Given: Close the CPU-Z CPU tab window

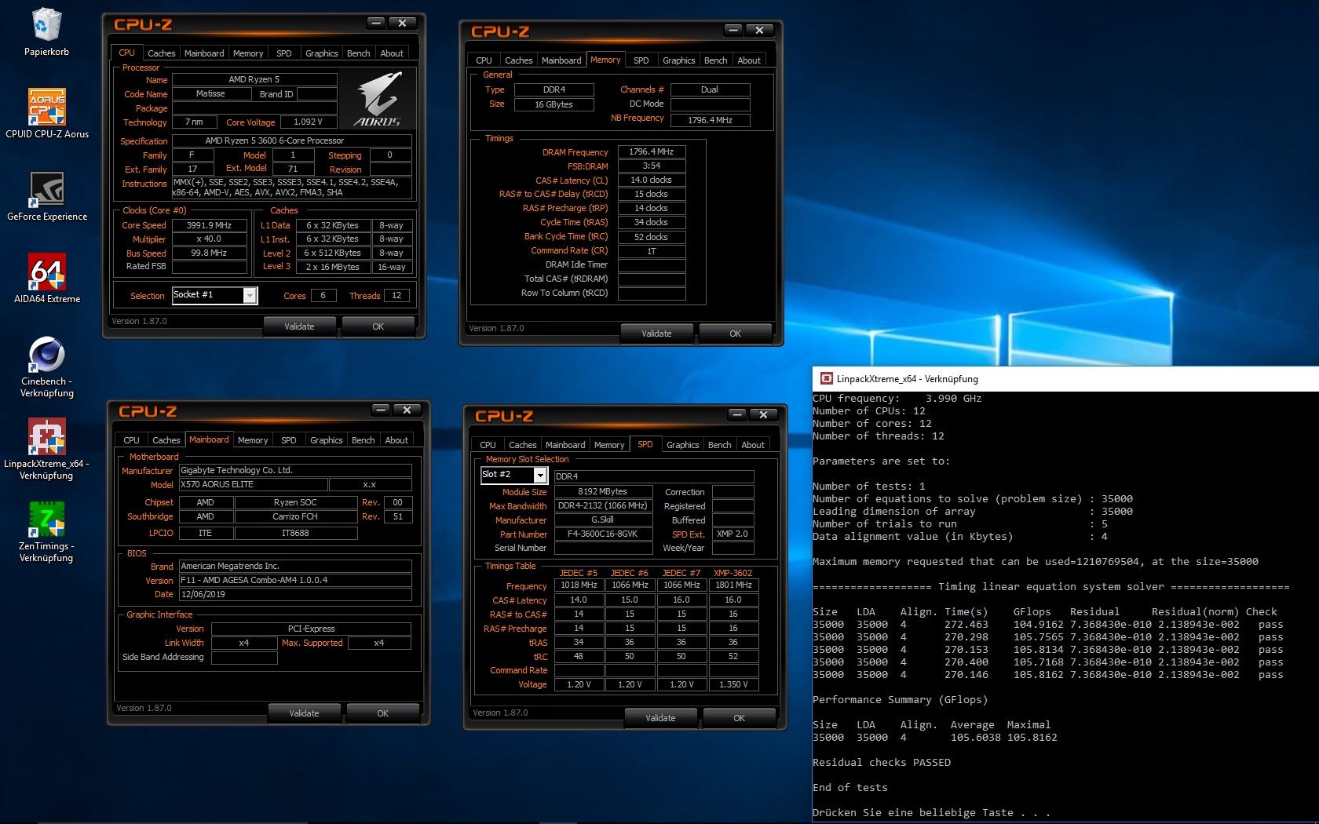Looking at the screenshot, I should tap(402, 24).
